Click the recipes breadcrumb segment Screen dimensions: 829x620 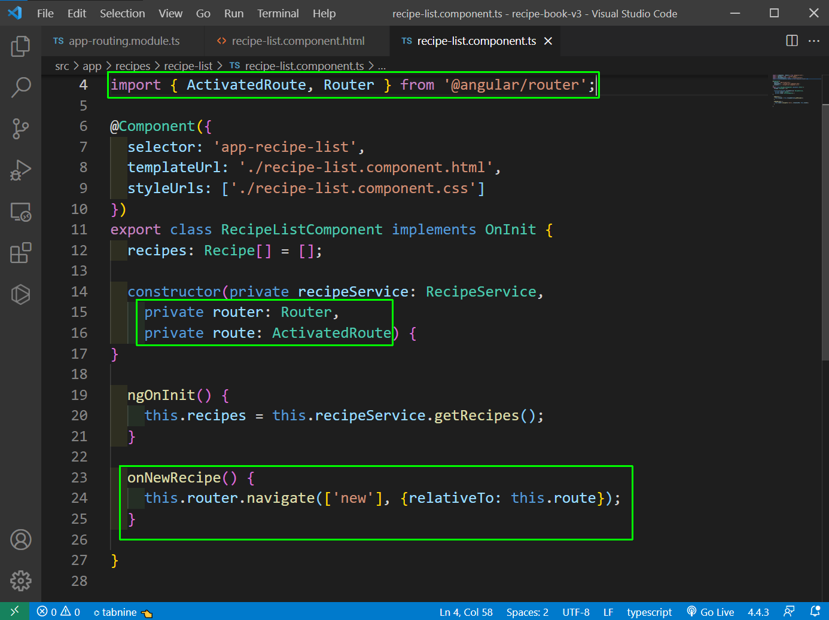click(x=133, y=66)
